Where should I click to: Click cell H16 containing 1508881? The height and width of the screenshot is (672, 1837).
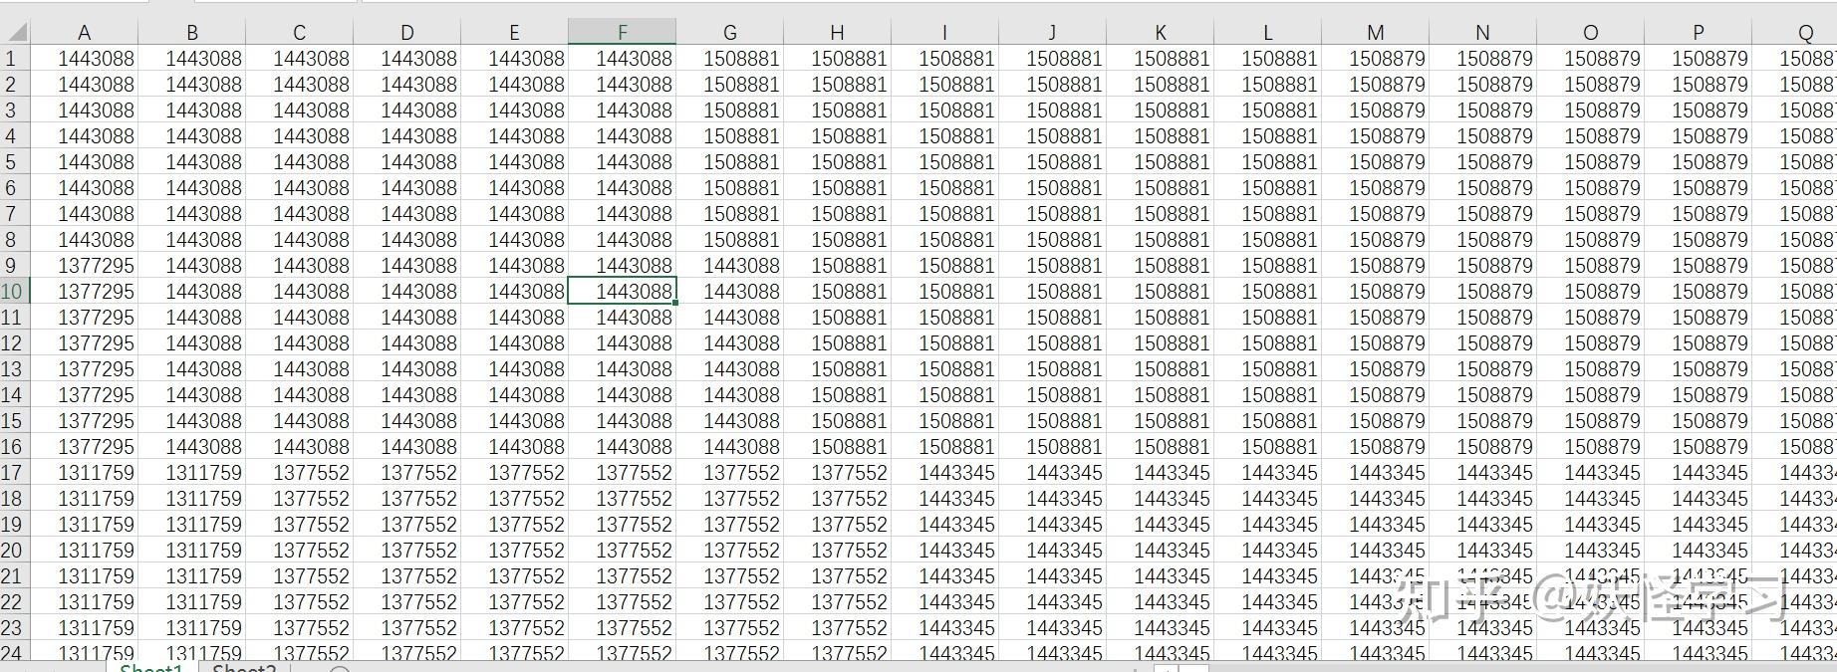pos(837,447)
